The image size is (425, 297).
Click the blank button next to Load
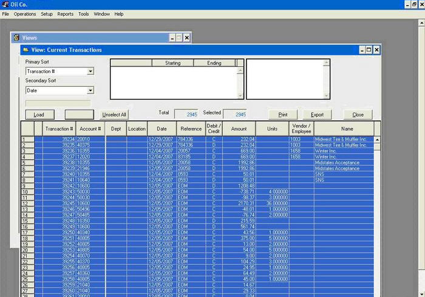click(x=80, y=114)
